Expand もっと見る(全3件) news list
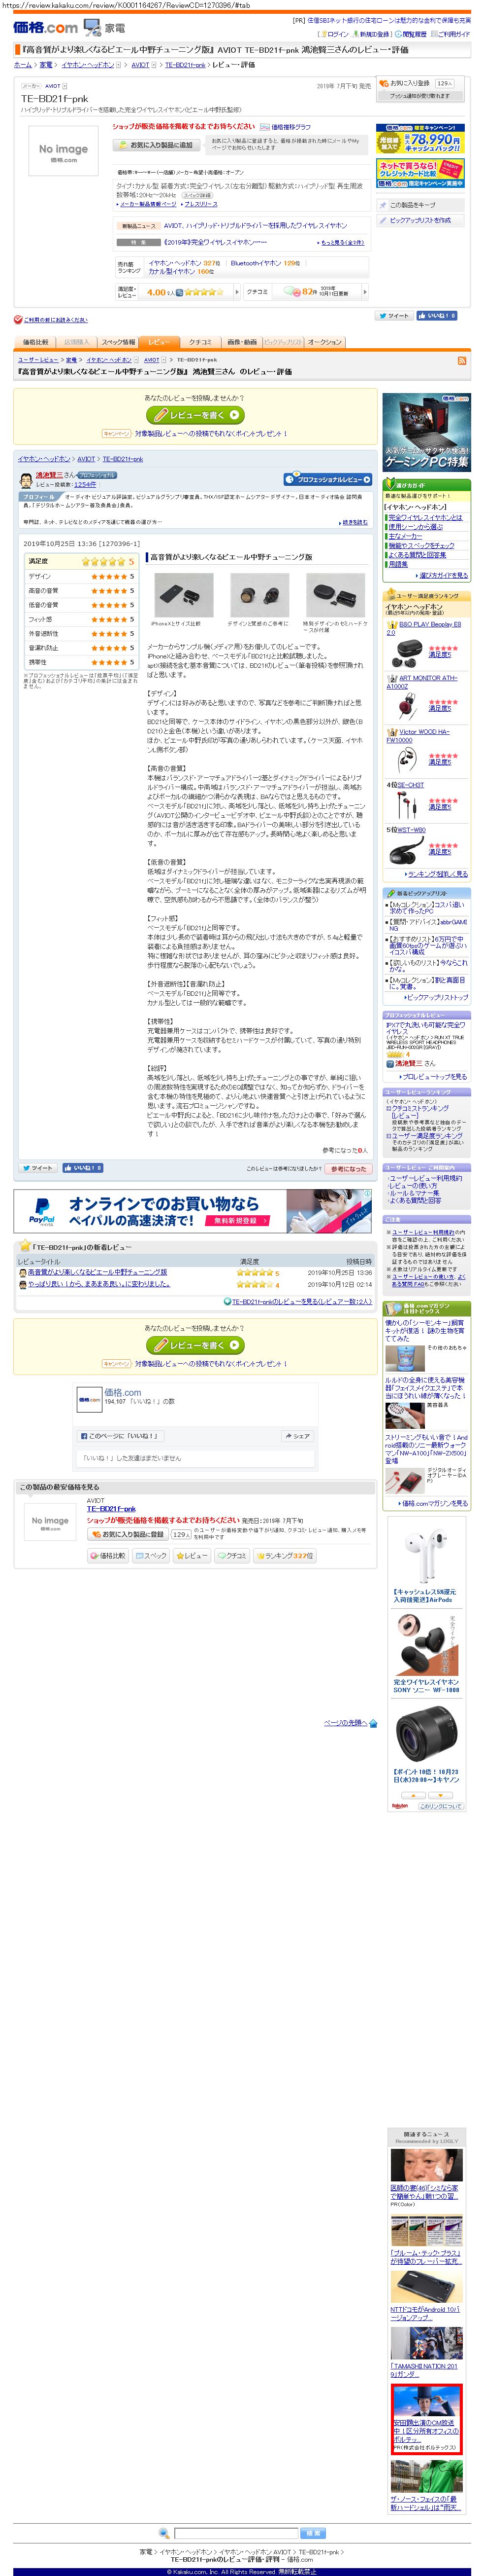 (x=341, y=242)
